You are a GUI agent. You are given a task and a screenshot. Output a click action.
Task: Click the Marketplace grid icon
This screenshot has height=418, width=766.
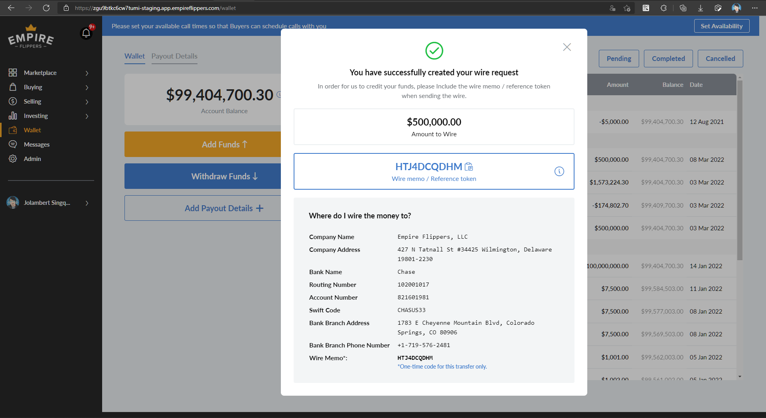[13, 73]
